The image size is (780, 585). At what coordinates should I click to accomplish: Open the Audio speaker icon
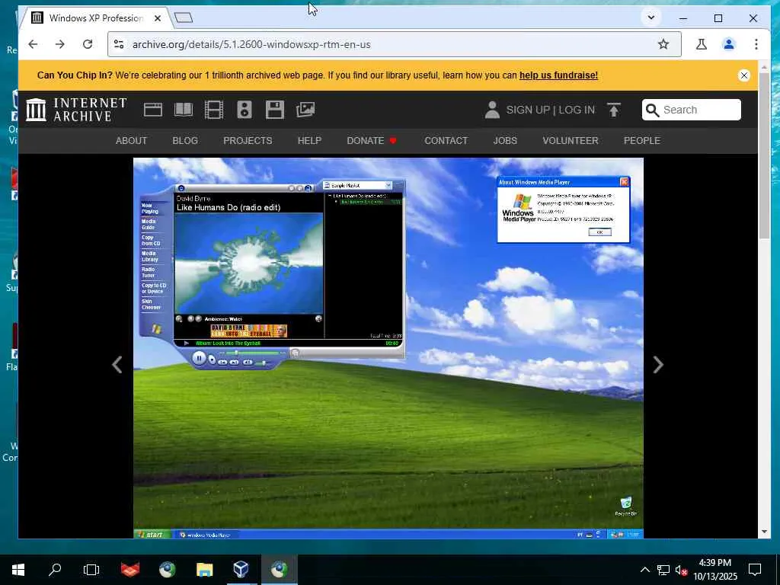coord(245,110)
